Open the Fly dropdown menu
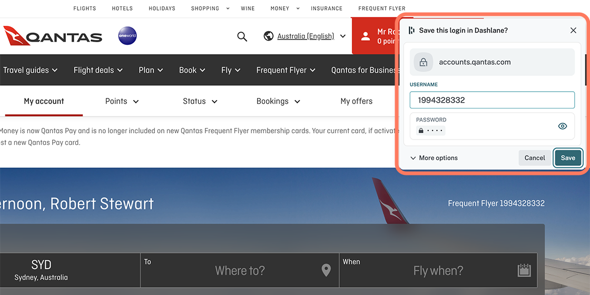The image size is (590, 295). coord(231,70)
